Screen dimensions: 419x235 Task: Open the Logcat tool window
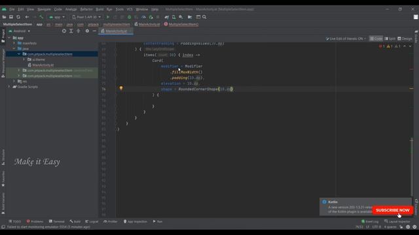[x=92, y=221]
